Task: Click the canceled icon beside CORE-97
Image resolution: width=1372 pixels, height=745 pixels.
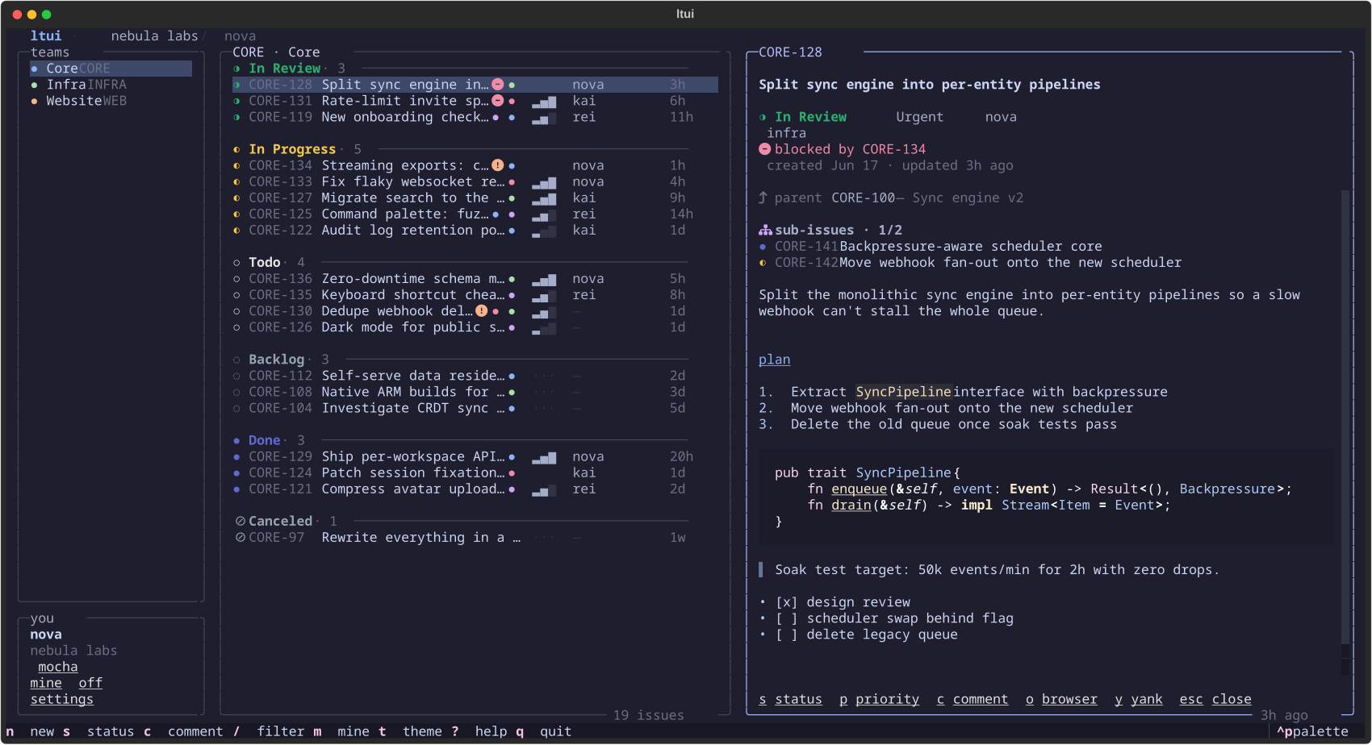Action: (x=240, y=537)
